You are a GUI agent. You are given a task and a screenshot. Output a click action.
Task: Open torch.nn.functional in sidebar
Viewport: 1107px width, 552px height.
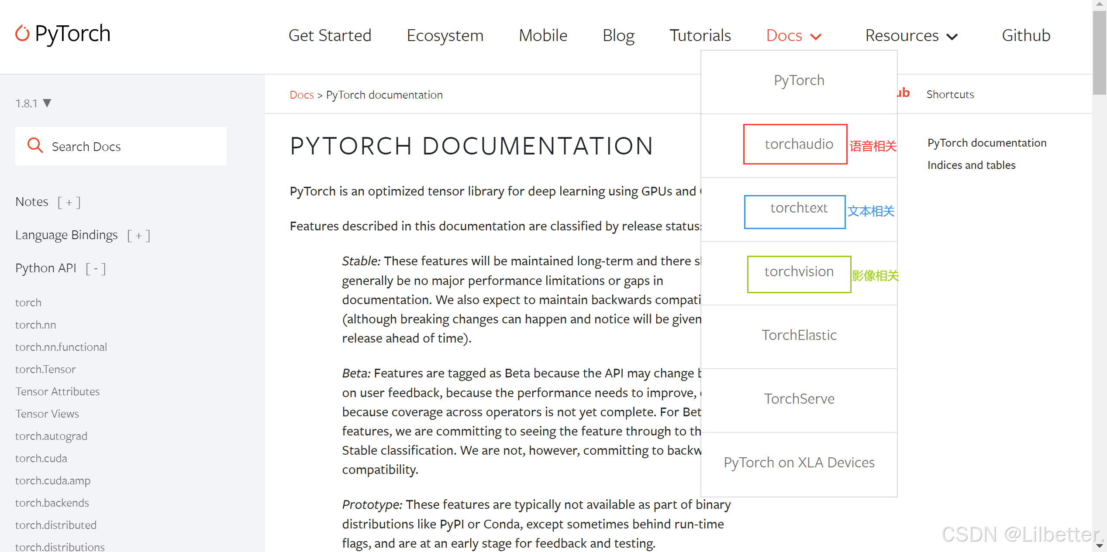pos(61,347)
